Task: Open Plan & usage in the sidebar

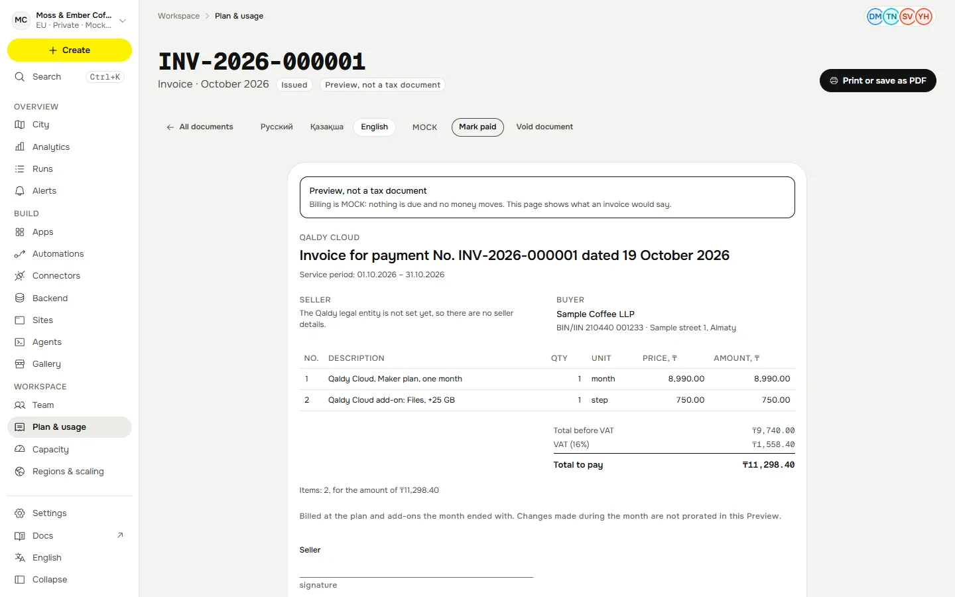Action: click(70, 427)
